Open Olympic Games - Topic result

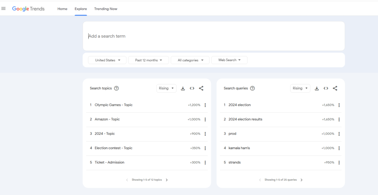click(x=114, y=105)
